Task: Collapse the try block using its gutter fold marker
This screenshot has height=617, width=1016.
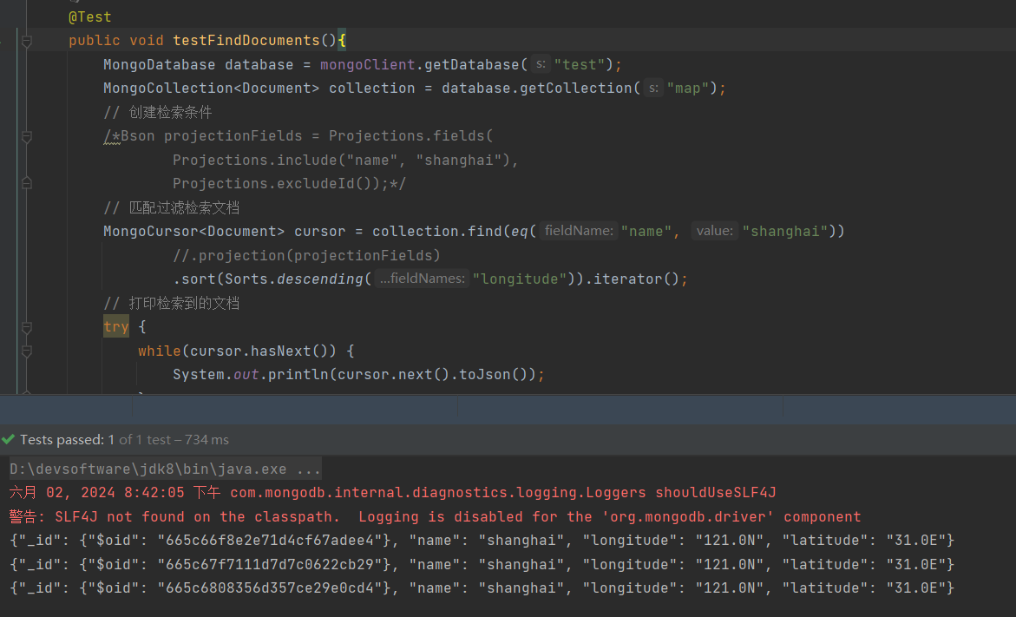Action: (27, 328)
